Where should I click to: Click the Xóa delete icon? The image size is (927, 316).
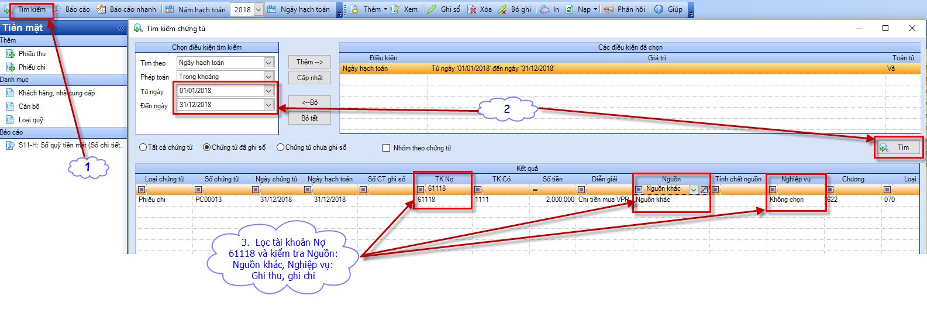pos(472,9)
